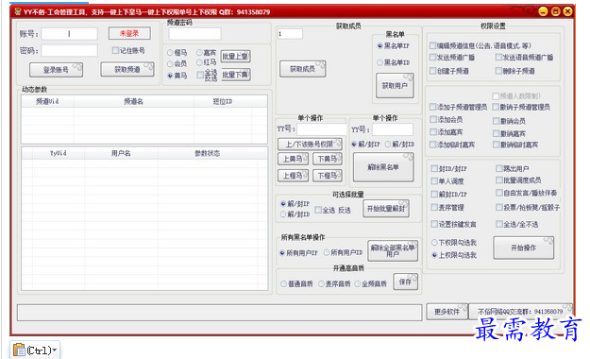Select the 橙马 radio button
The height and width of the screenshot is (359, 590).
point(170,53)
